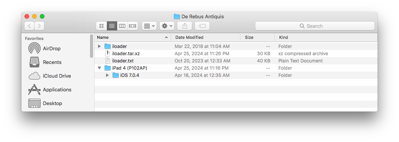Go forward with the right arrow button

[39, 26]
